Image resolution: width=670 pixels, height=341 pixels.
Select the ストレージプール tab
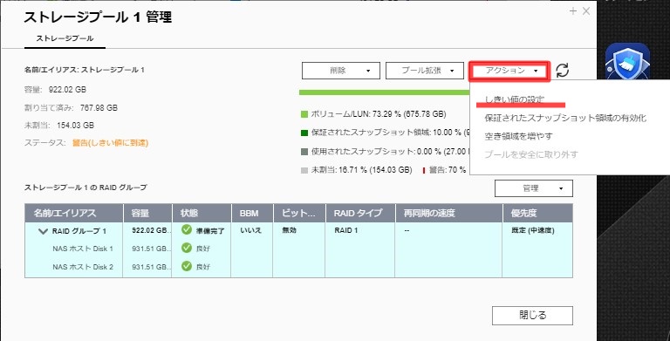[x=65, y=38]
